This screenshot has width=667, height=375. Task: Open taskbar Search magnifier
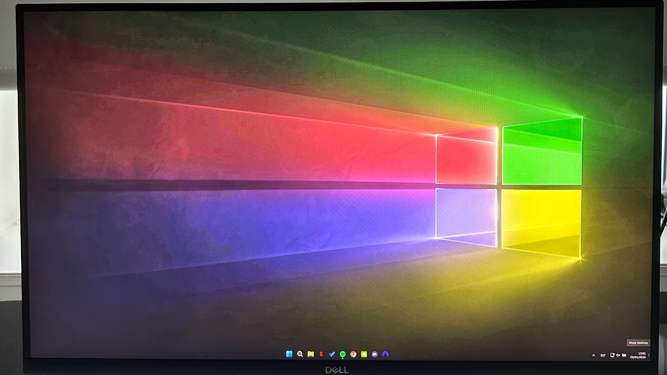[300, 354]
